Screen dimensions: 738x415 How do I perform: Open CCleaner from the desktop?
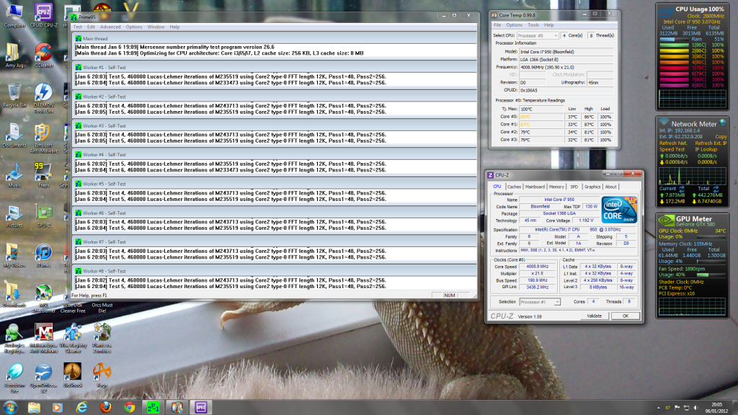43,53
